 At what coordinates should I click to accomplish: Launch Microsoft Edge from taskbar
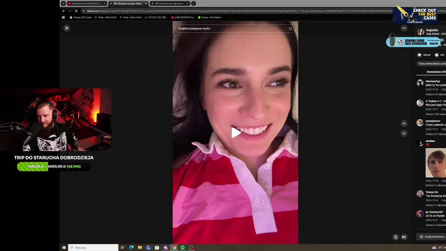click(131, 248)
